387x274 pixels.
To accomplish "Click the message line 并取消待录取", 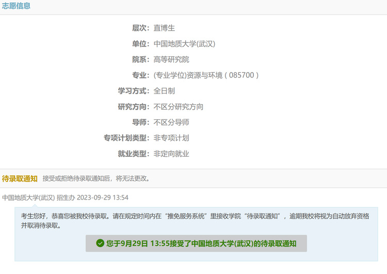I will click(x=41, y=225).
